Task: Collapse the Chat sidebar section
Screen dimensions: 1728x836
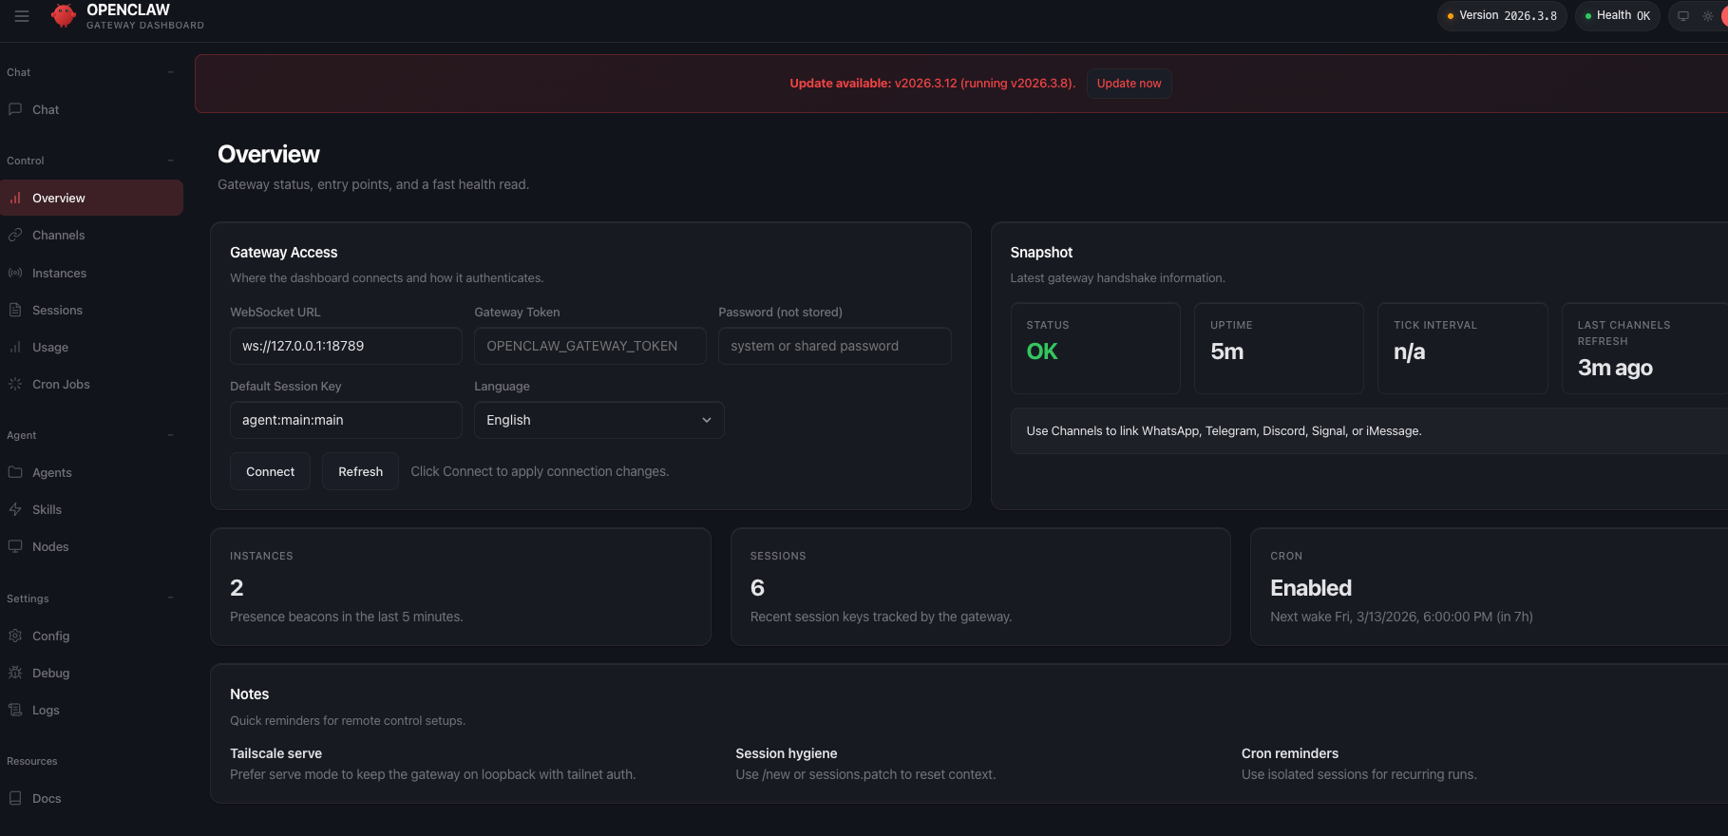Action: (x=171, y=72)
